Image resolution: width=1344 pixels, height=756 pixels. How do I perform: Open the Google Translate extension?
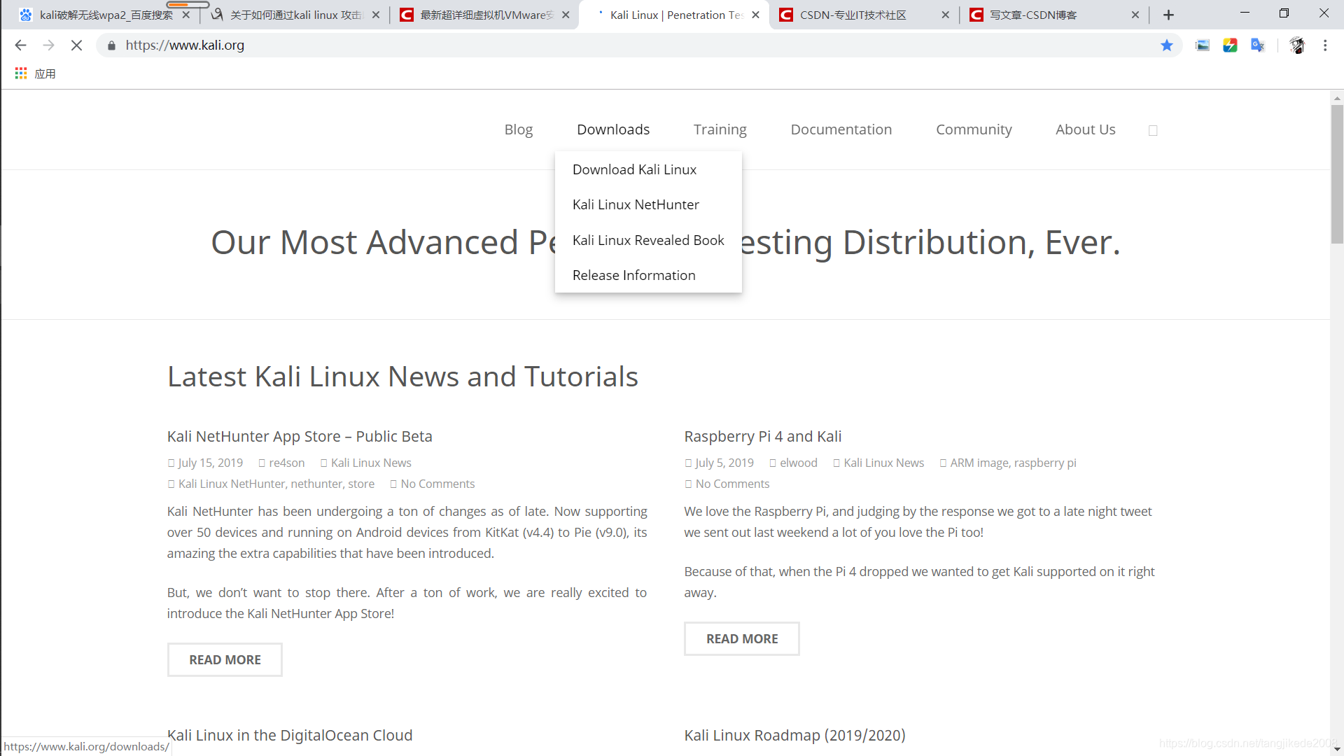1258,45
